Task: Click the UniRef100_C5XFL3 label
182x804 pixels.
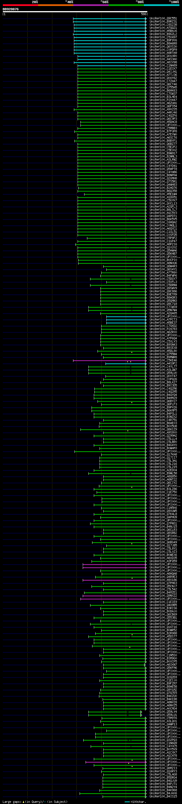Action: pyautogui.click(x=163, y=282)
